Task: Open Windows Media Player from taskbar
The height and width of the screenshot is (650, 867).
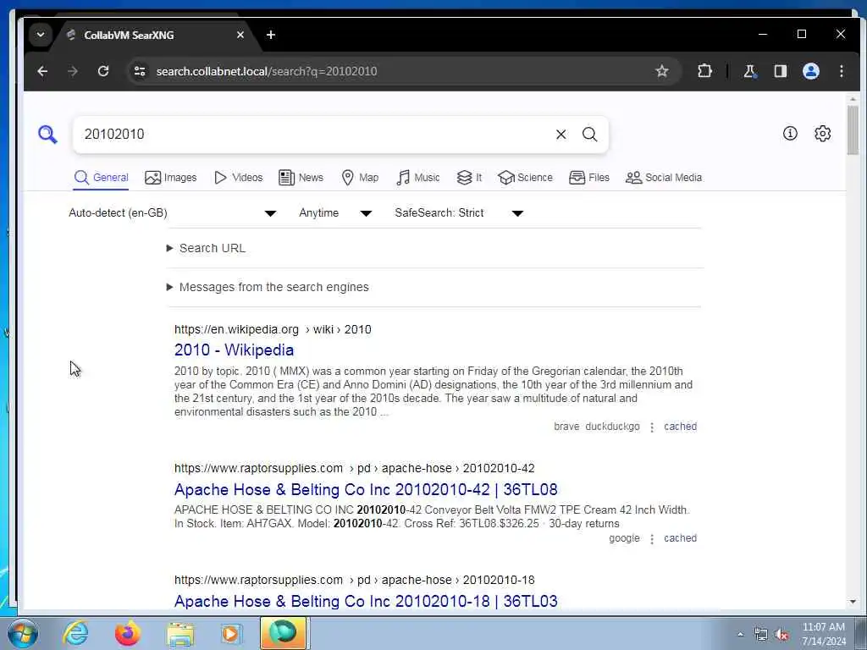Action: coord(231,633)
